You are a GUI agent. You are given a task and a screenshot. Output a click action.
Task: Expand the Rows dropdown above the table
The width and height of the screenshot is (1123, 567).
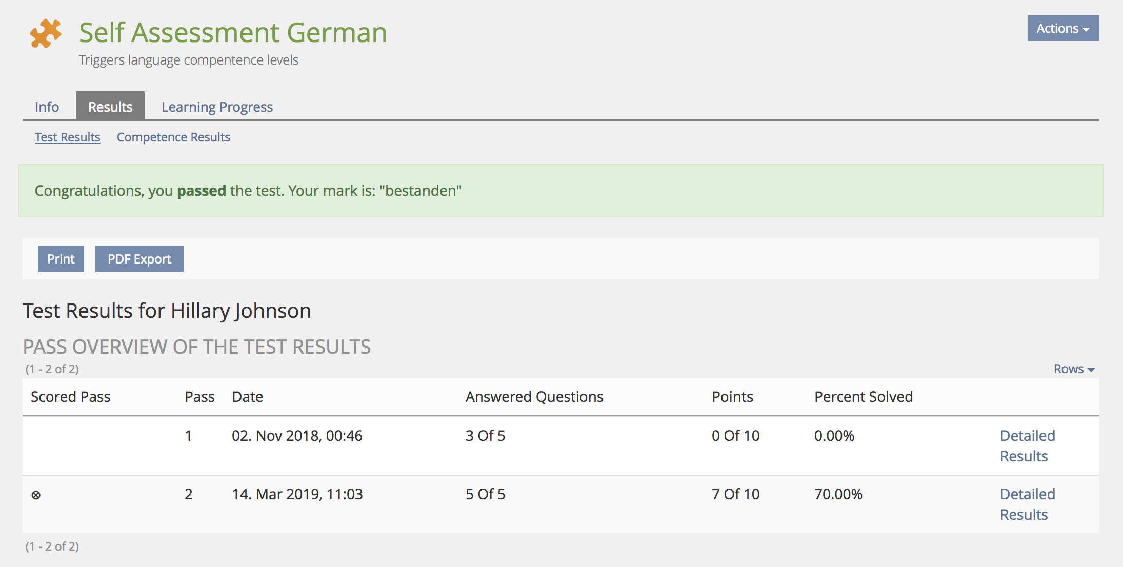point(1074,369)
